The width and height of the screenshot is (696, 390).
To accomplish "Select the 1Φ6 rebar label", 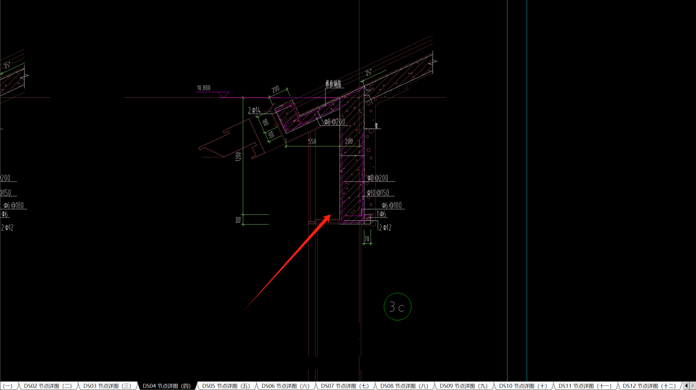I will 381,214.
